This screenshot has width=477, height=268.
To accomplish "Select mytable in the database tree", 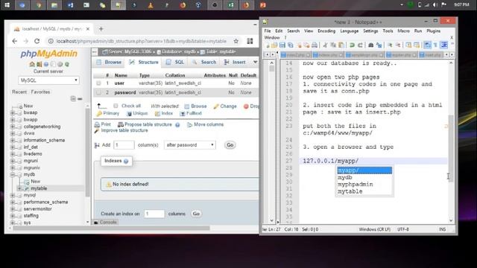I will [x=39, y=188].
